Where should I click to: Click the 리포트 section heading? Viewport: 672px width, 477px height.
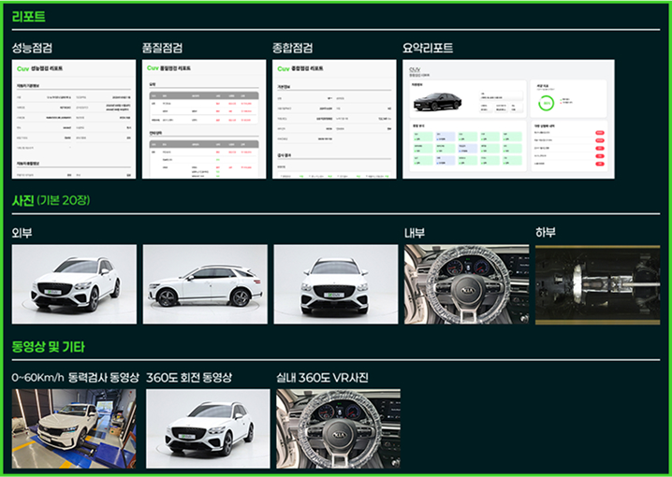(29, 17)
